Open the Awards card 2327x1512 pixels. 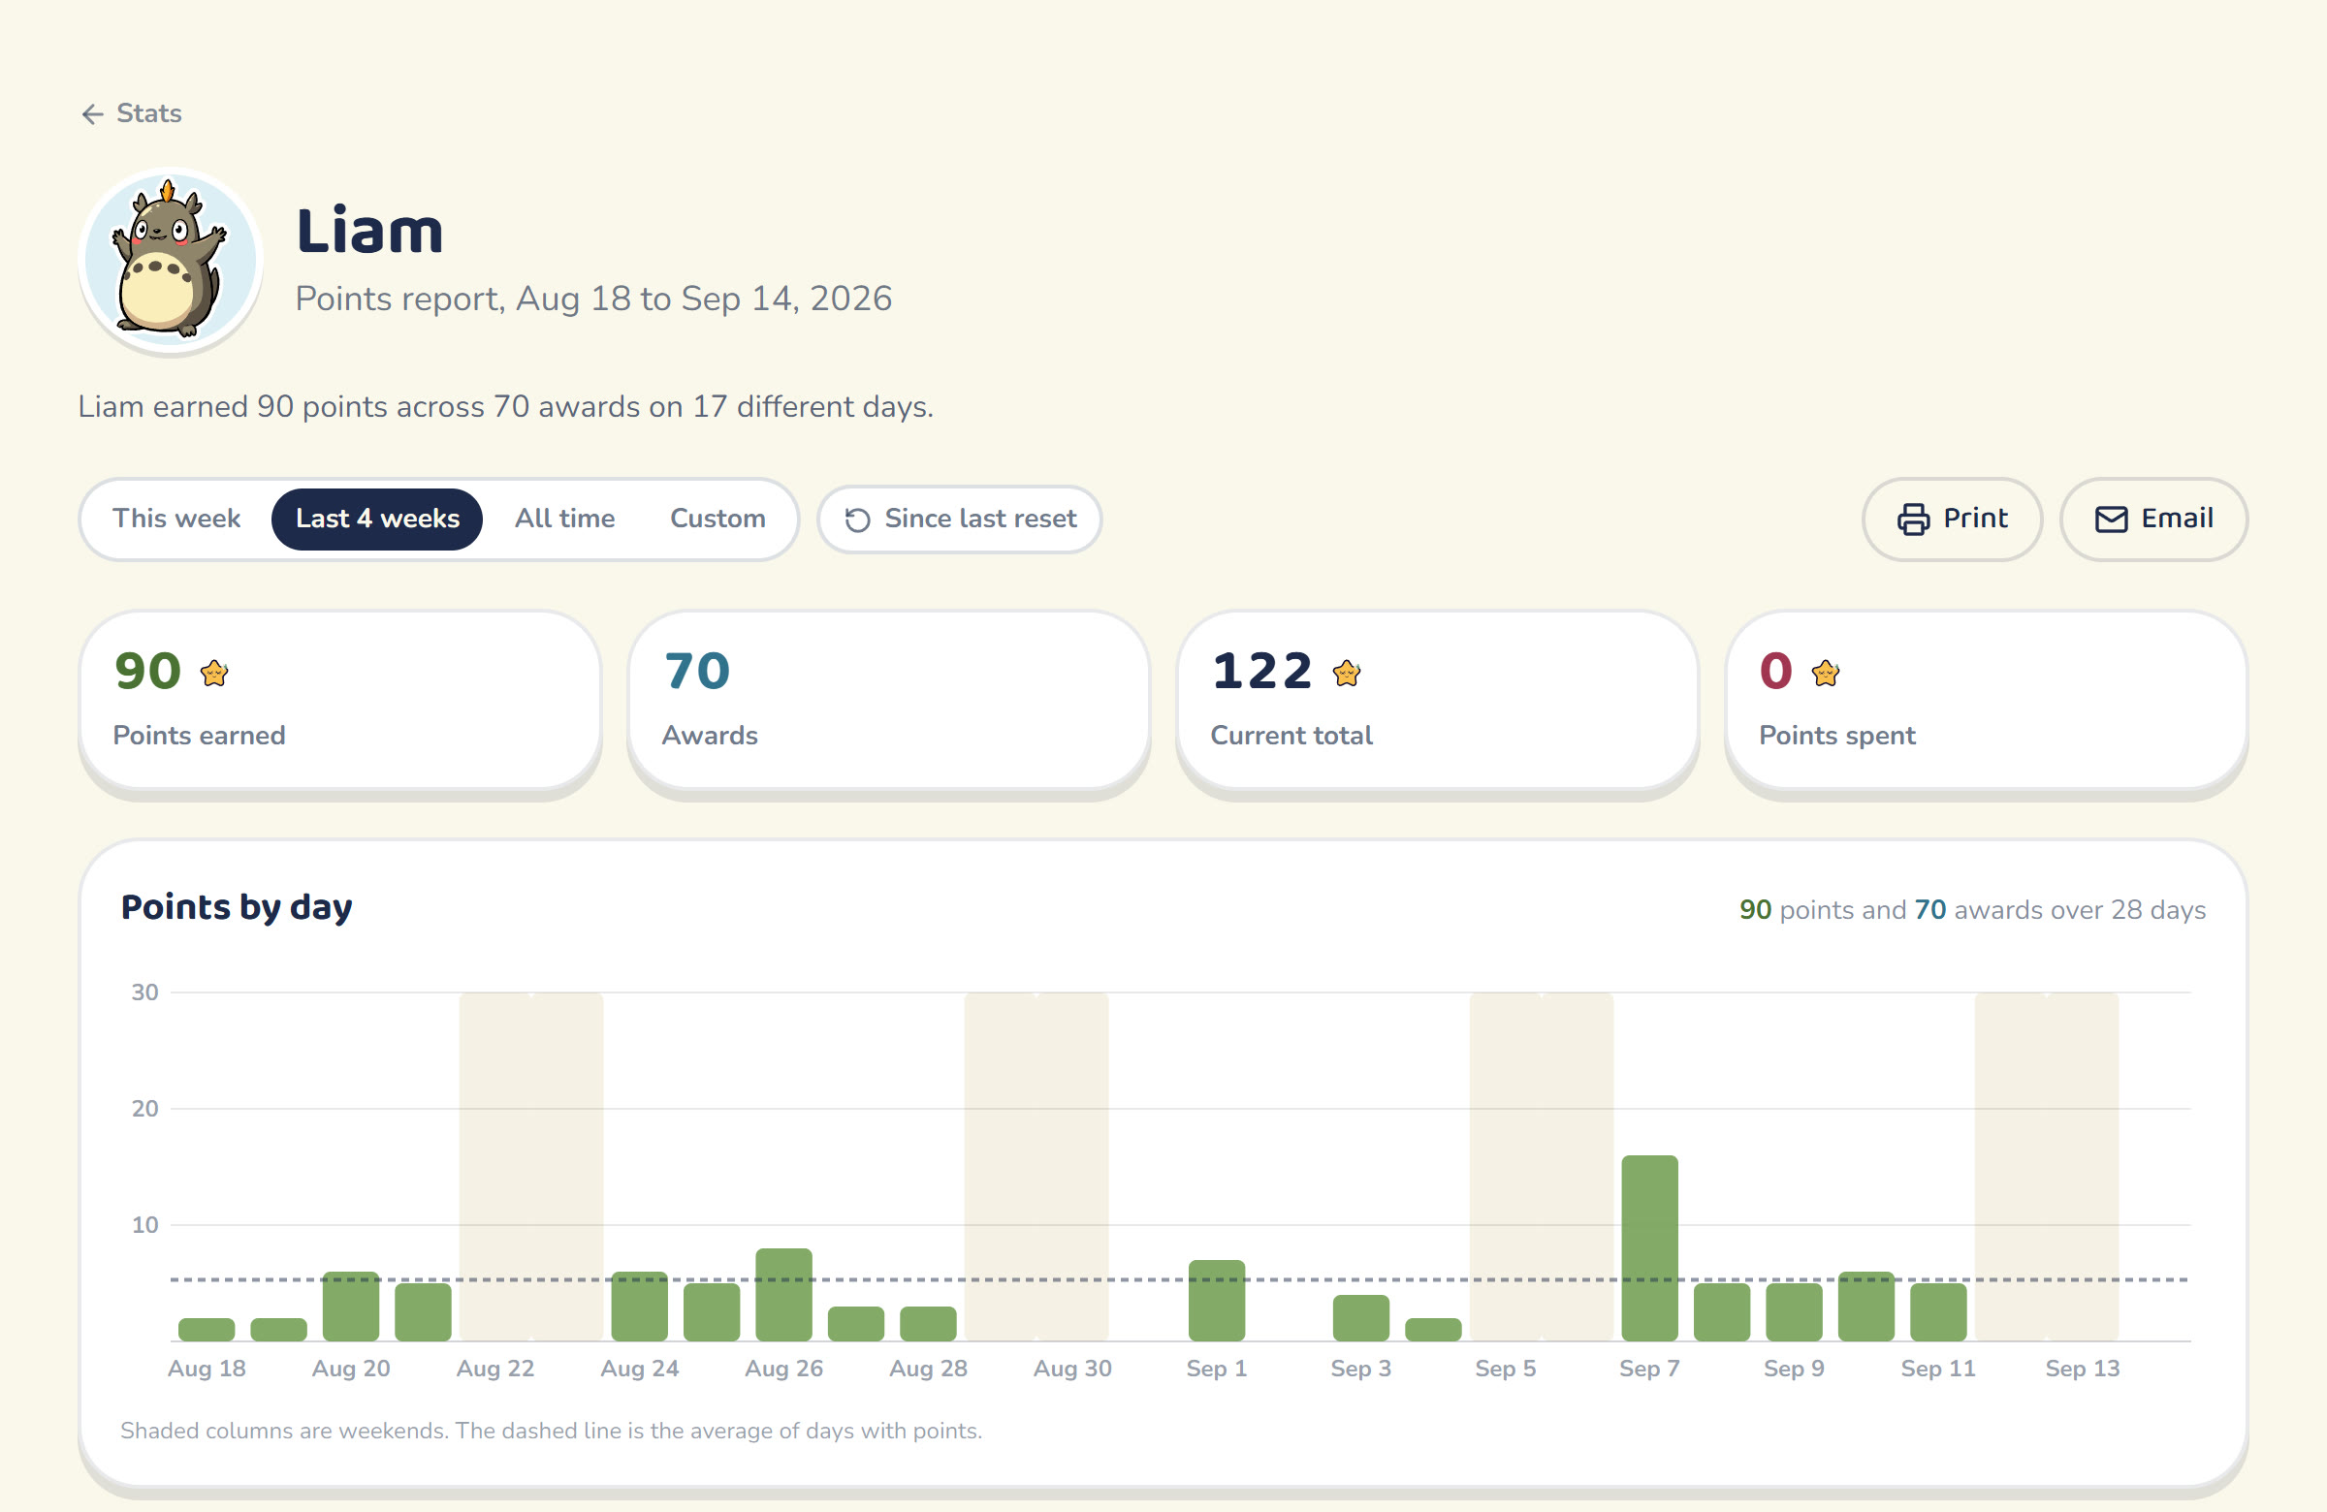889,700
